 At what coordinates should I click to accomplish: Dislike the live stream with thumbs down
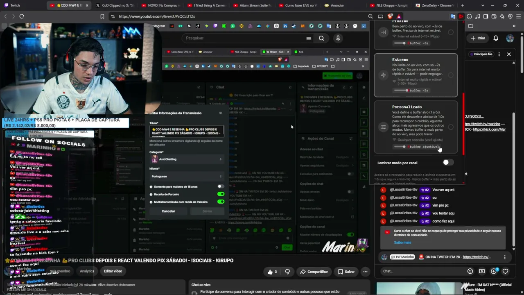[x=287, y=272]
